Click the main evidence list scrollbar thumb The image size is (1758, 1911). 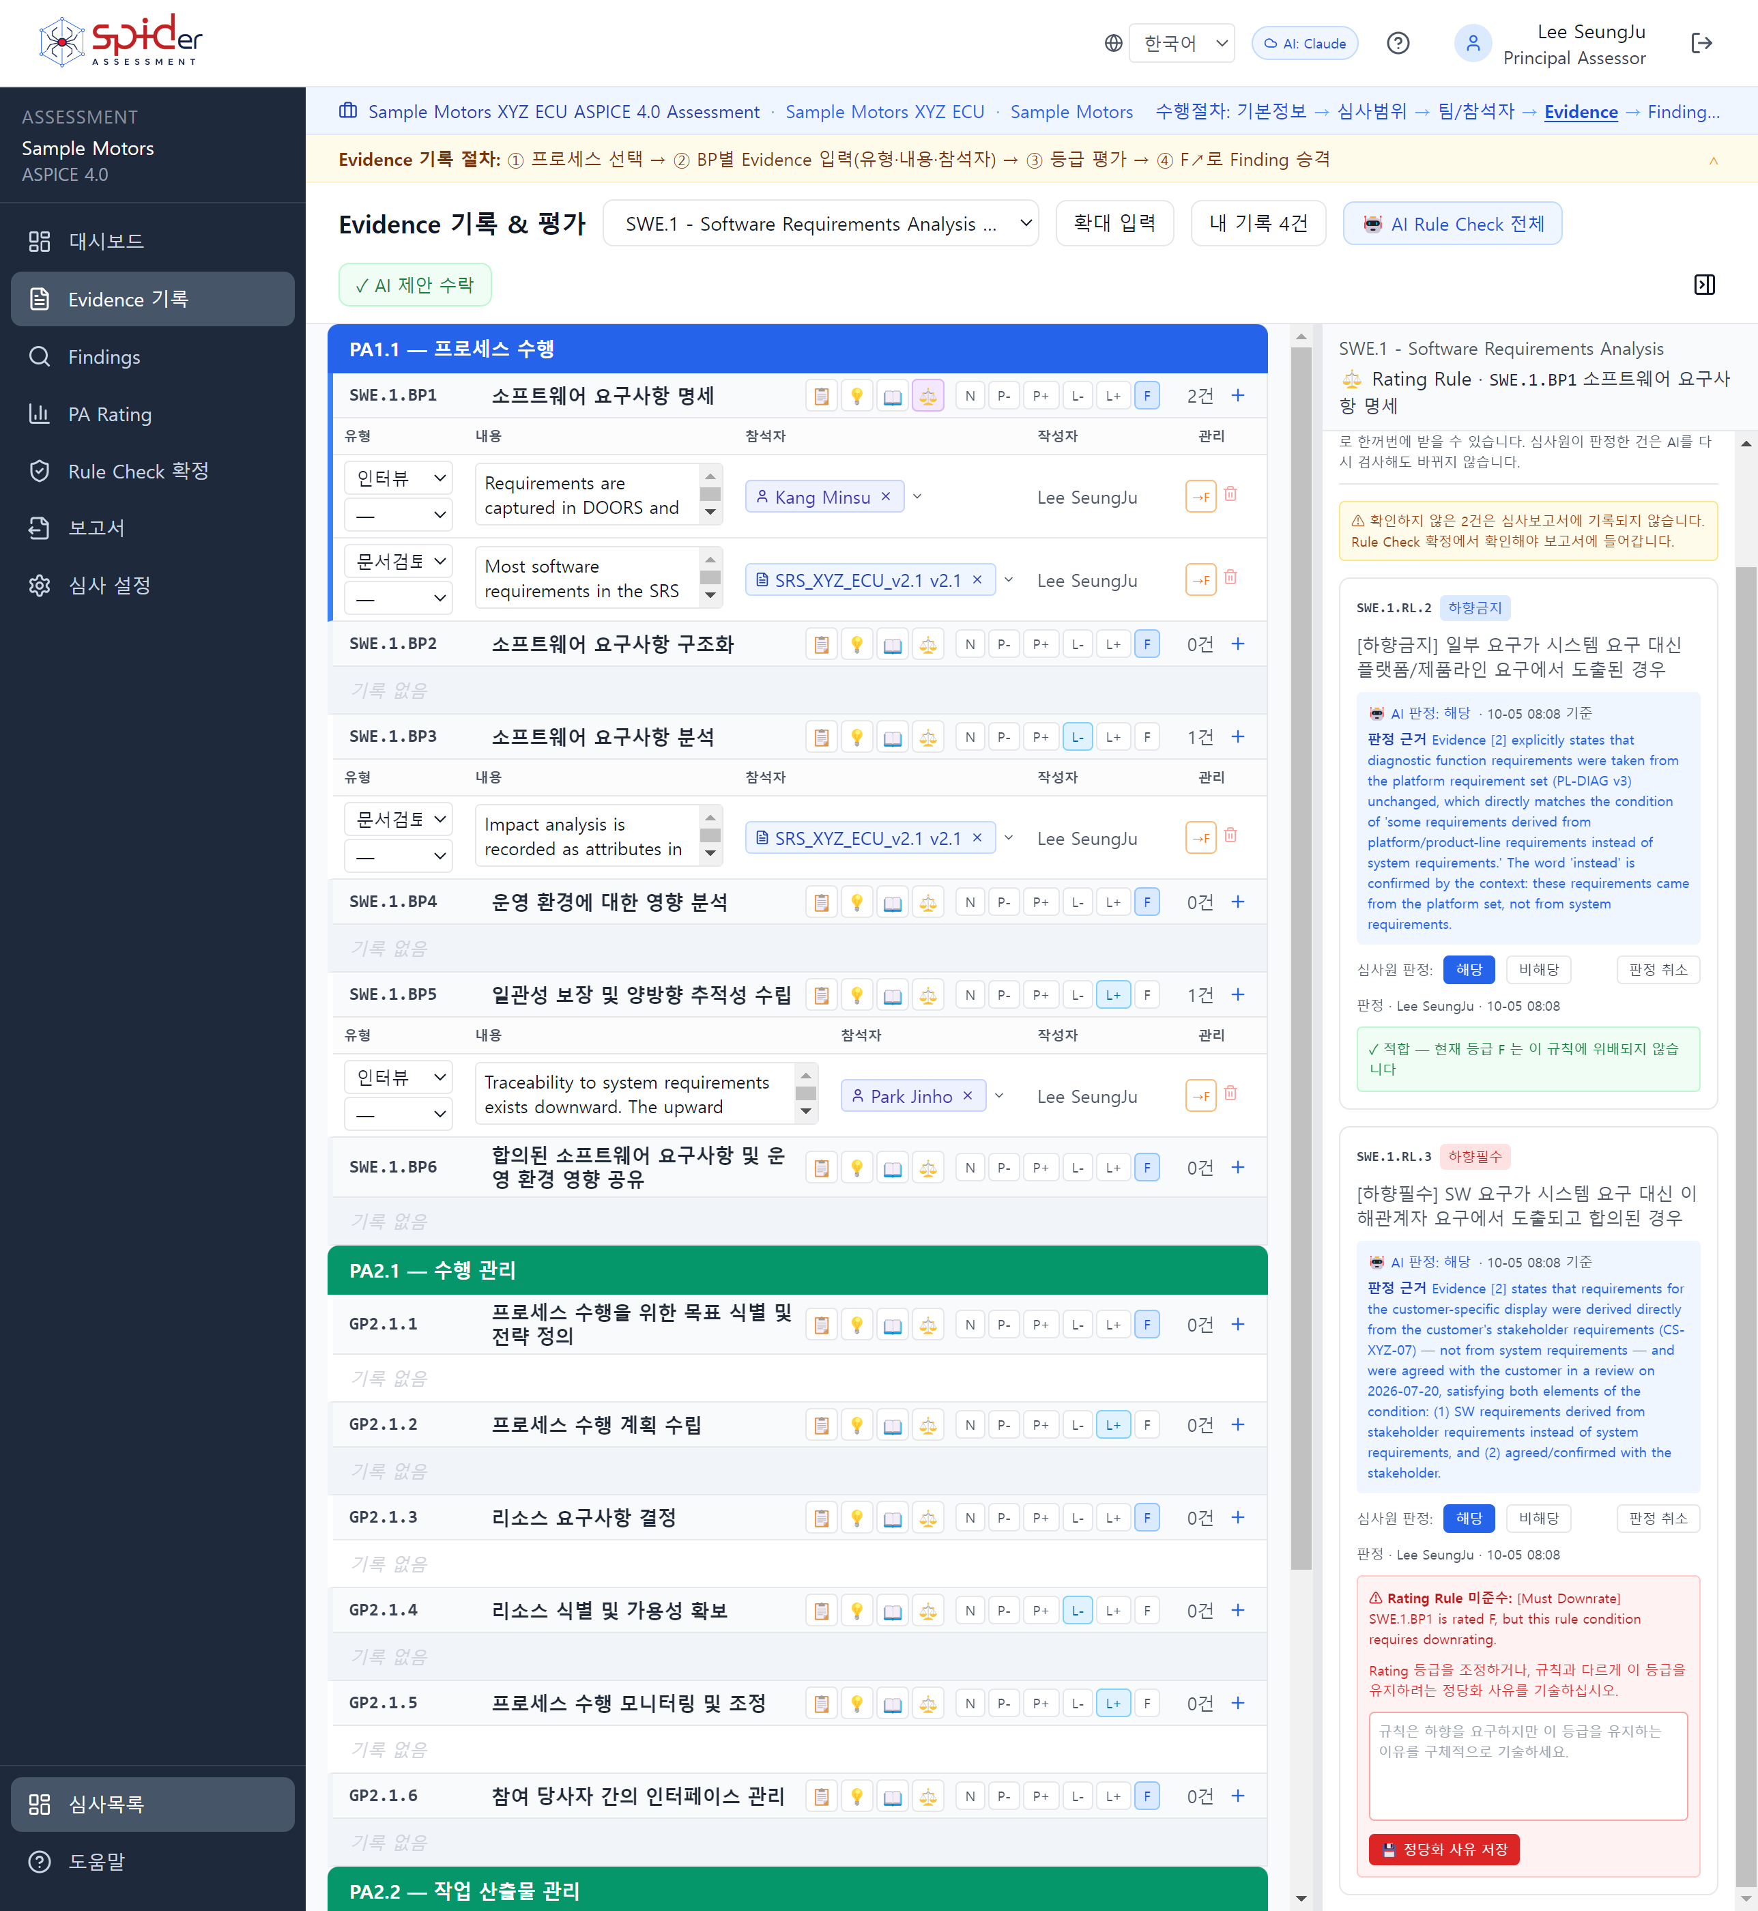[x=1301, y=956]
